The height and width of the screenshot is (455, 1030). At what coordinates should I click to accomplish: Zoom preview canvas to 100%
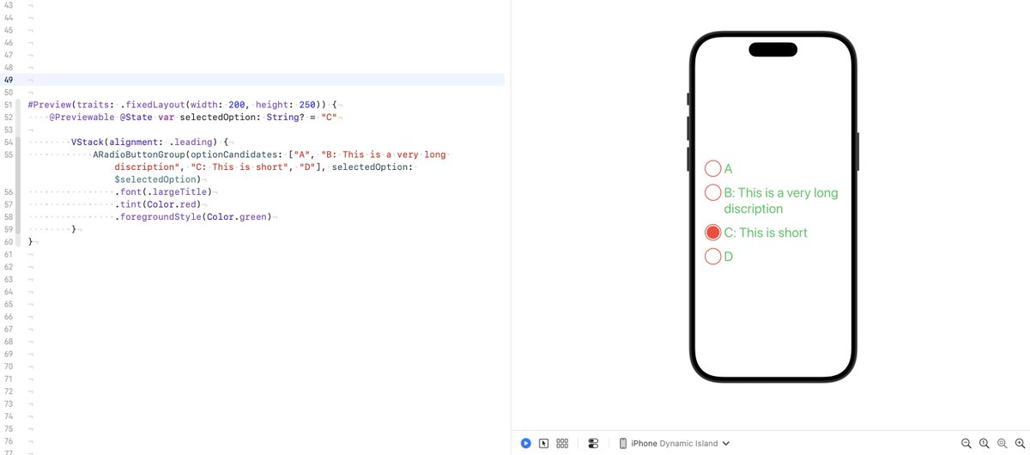coord(984,443)
